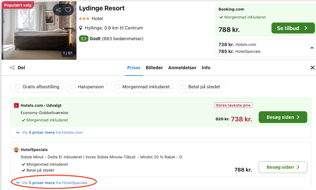
Task: Click the share icon on hotel photo
Action: [58, 10]
